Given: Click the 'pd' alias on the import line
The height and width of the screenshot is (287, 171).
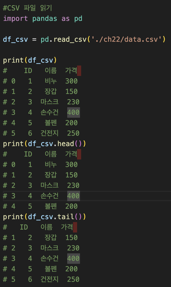Looking at the screenshot, I should coord(78,19).
